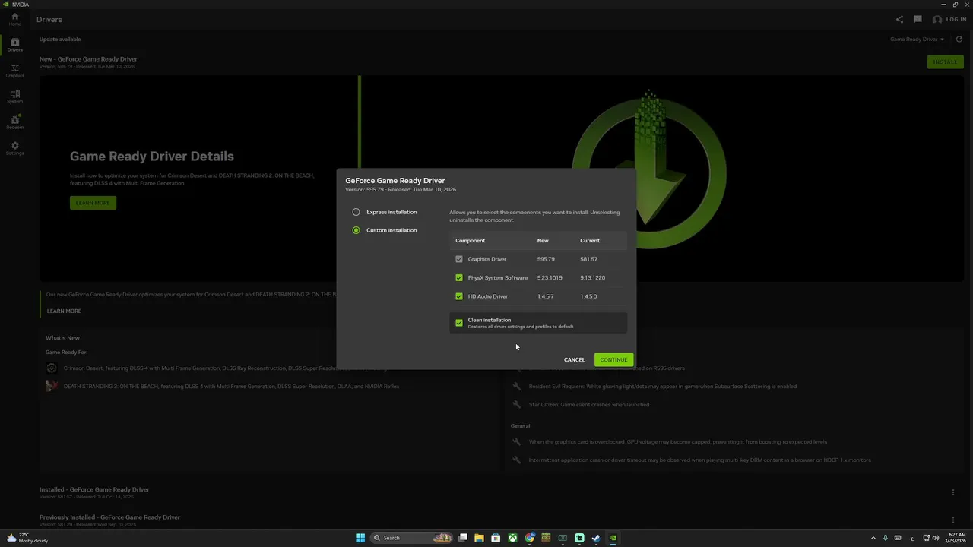
Task: Click the share icon in header
Action: pos(900,20)
